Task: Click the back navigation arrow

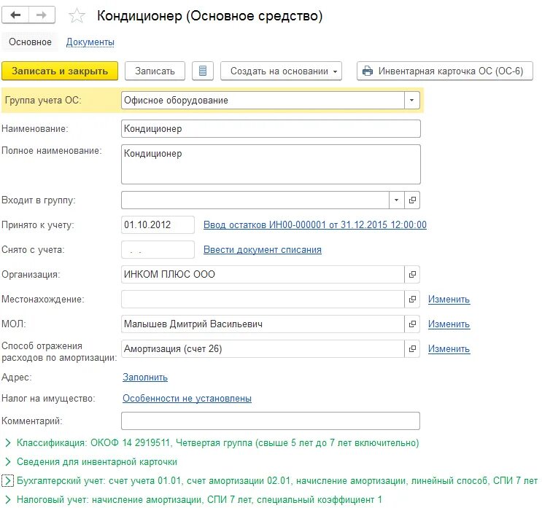Action: [x=15, y=15]
